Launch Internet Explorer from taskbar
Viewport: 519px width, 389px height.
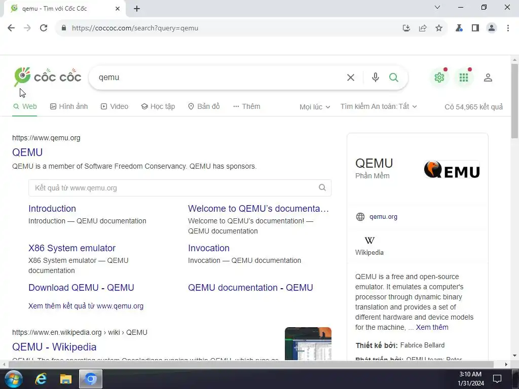pyautogui.click(x=41, y=379)
